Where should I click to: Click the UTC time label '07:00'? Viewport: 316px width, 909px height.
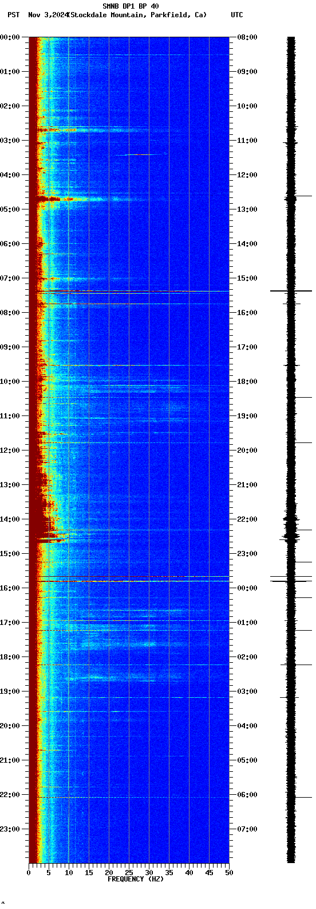coord(247,829)
